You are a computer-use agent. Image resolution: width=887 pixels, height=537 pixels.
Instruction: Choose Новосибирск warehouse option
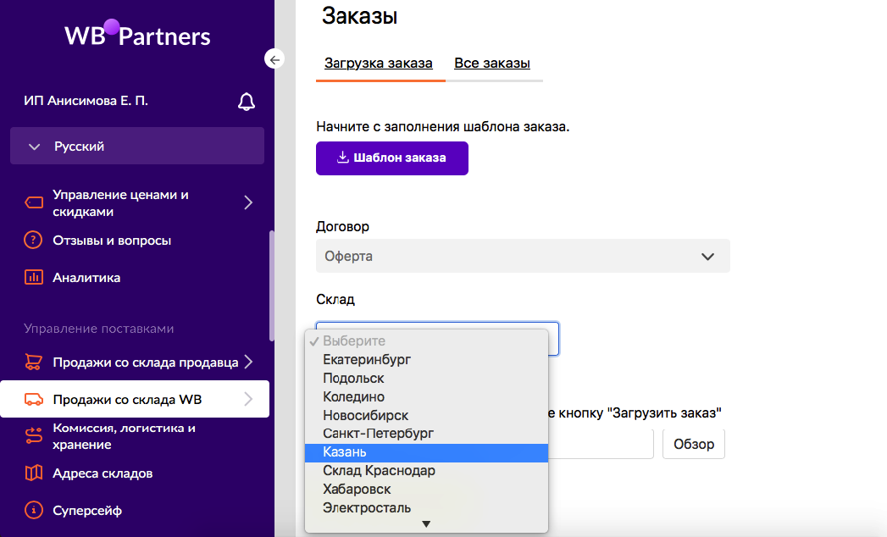pos(426,415)
